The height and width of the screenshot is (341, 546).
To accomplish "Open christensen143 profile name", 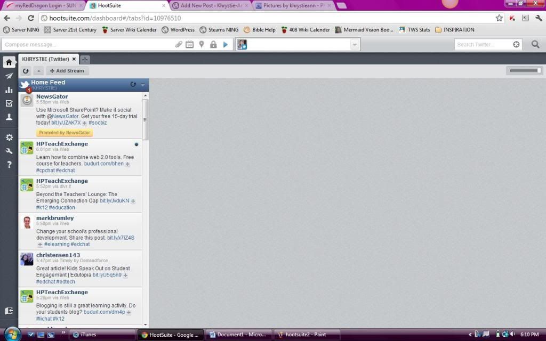I will coord(58,255).
